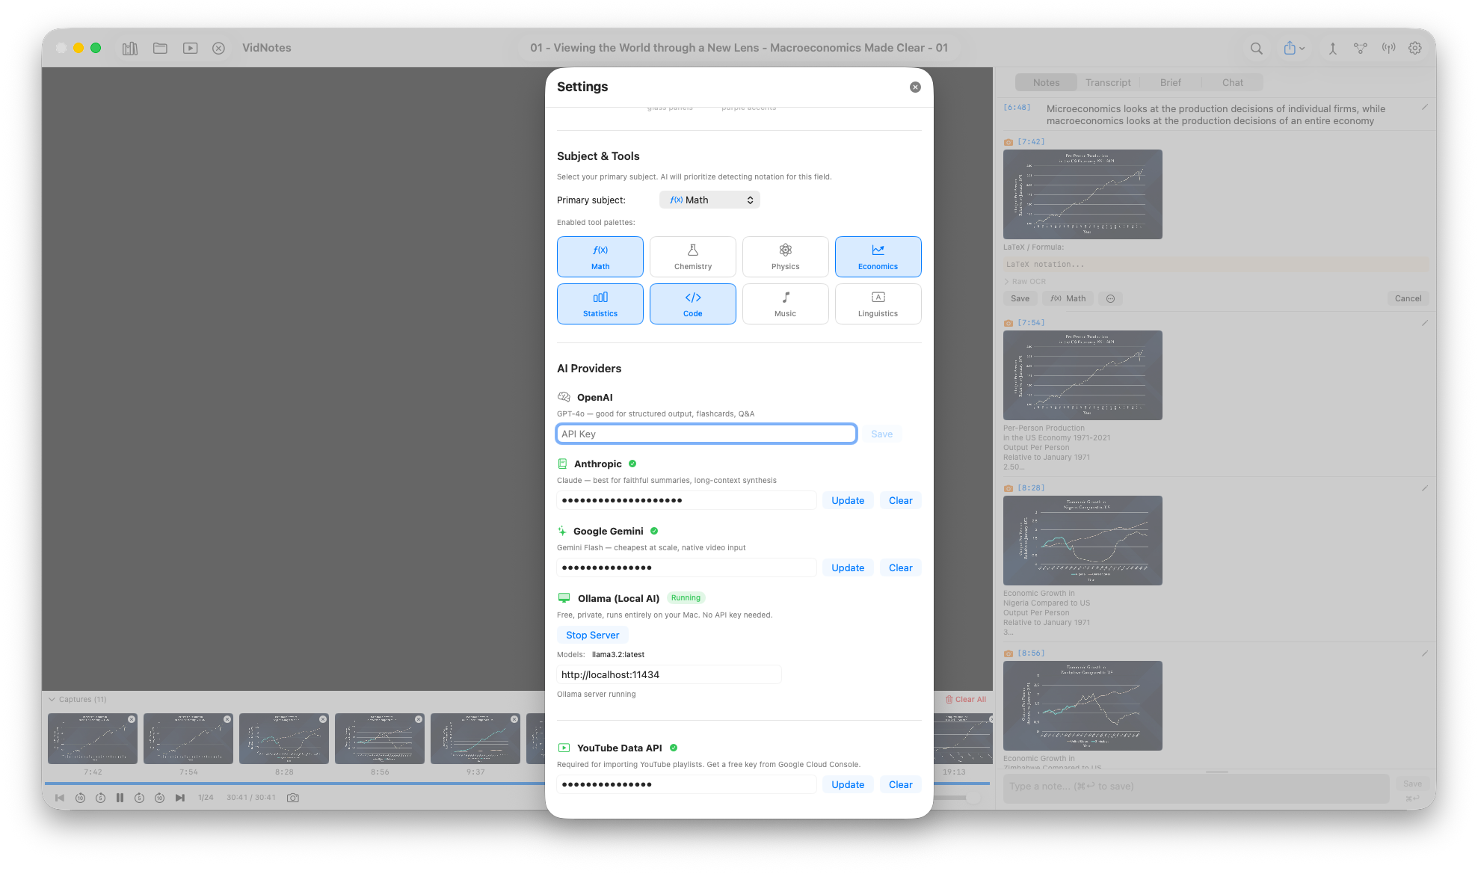Rewind 5 seconds
Viewport: 1478px width, 874px height.
tap(100, 798)
